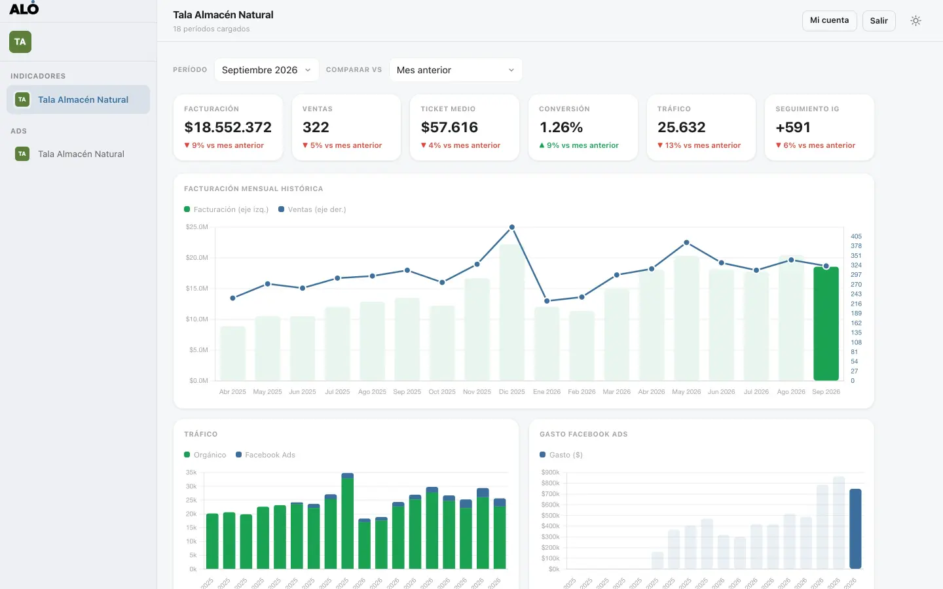Expand the Comparar vs Mes anterior dropdown

point(456,70)
